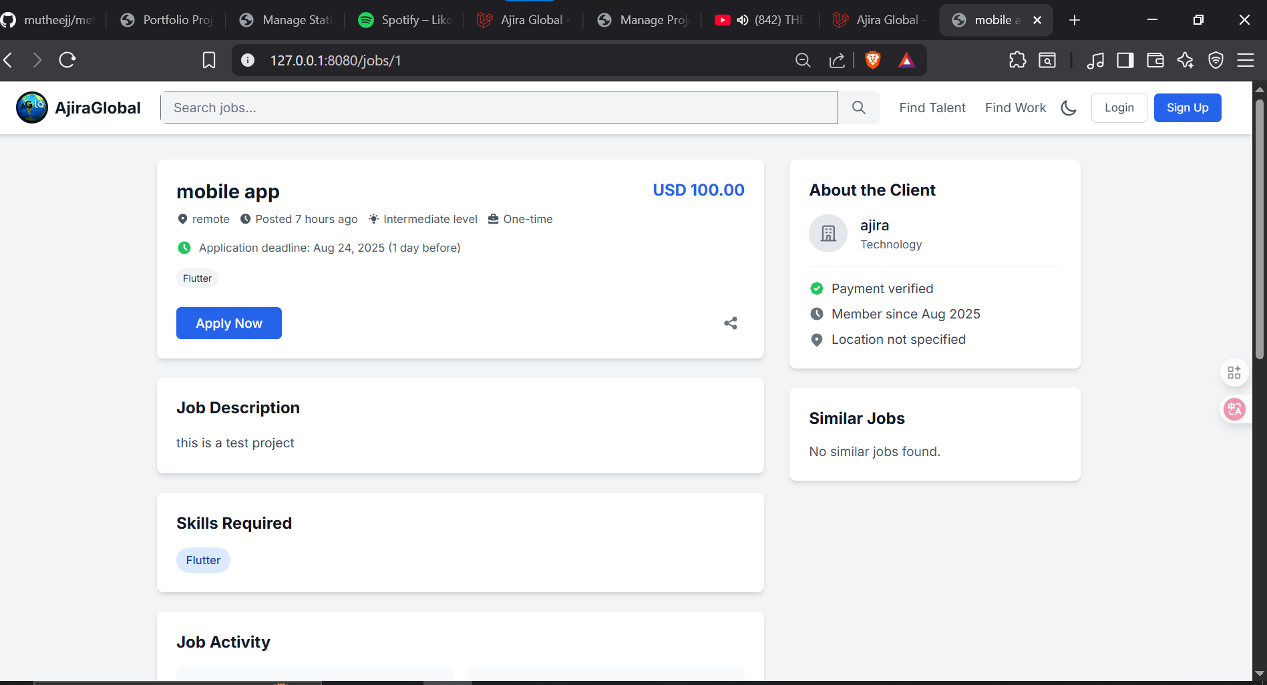Click the Sign Up button
This screenshot has width=1267, height=685.
pyautogui.click(x=1187, y=107)
